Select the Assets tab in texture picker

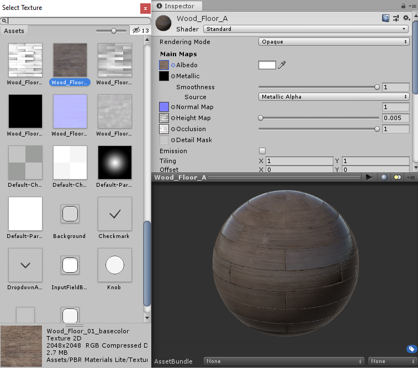(14, 31)
